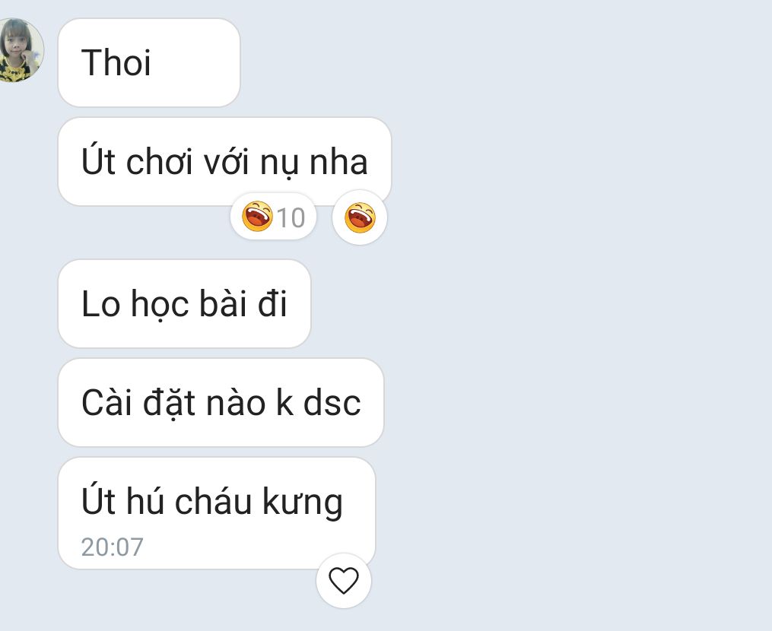Click the empty chat background area at right
Screen dimensions: 772x631
[581, 315]
